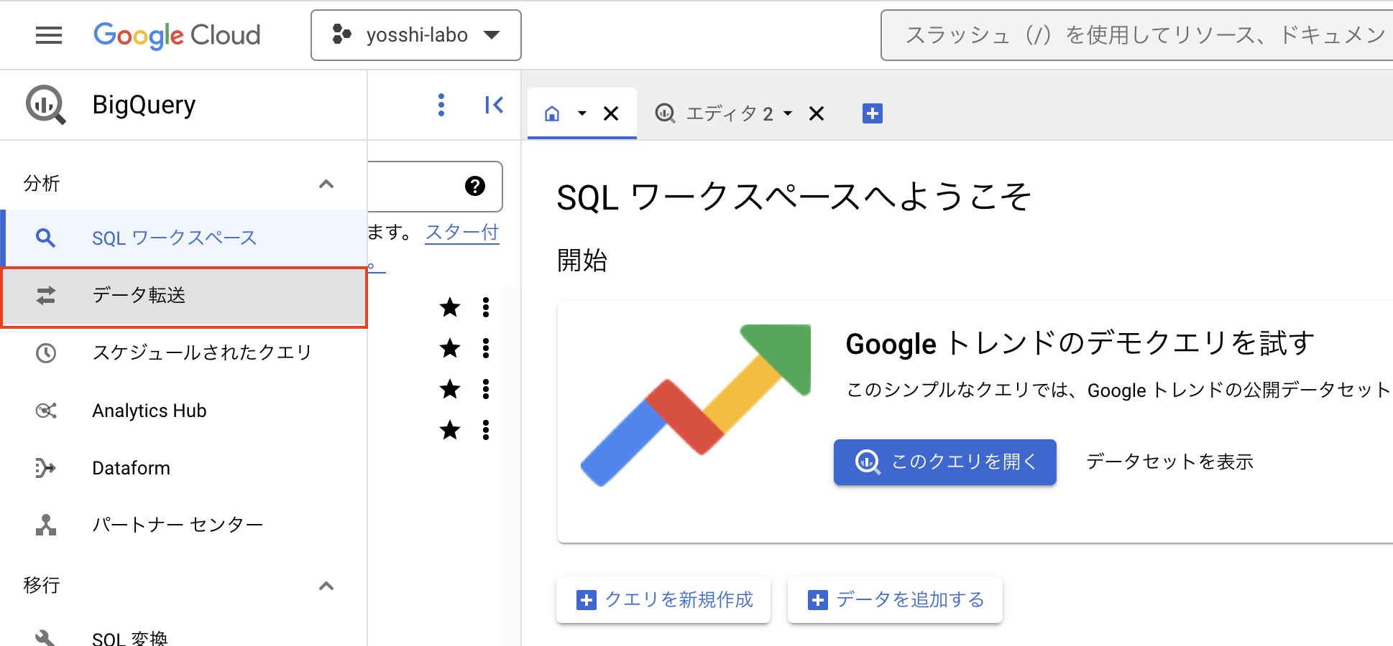Collapse the 移行 section in the sidebar
The width and height of the screenshot is (1393, 646).
327,586
